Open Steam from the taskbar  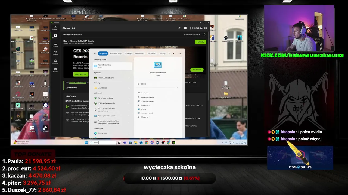(157, 142)
